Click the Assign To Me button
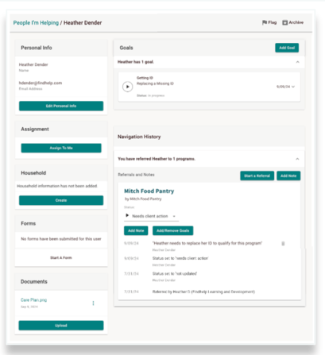The height and width of the screenshot is (355, 325). 61,148
